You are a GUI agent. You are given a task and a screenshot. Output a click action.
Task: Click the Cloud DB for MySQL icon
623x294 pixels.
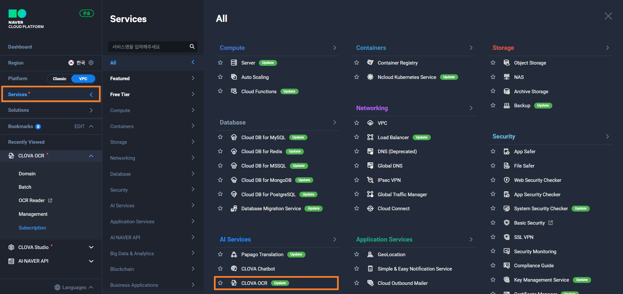tap(234, 137)
